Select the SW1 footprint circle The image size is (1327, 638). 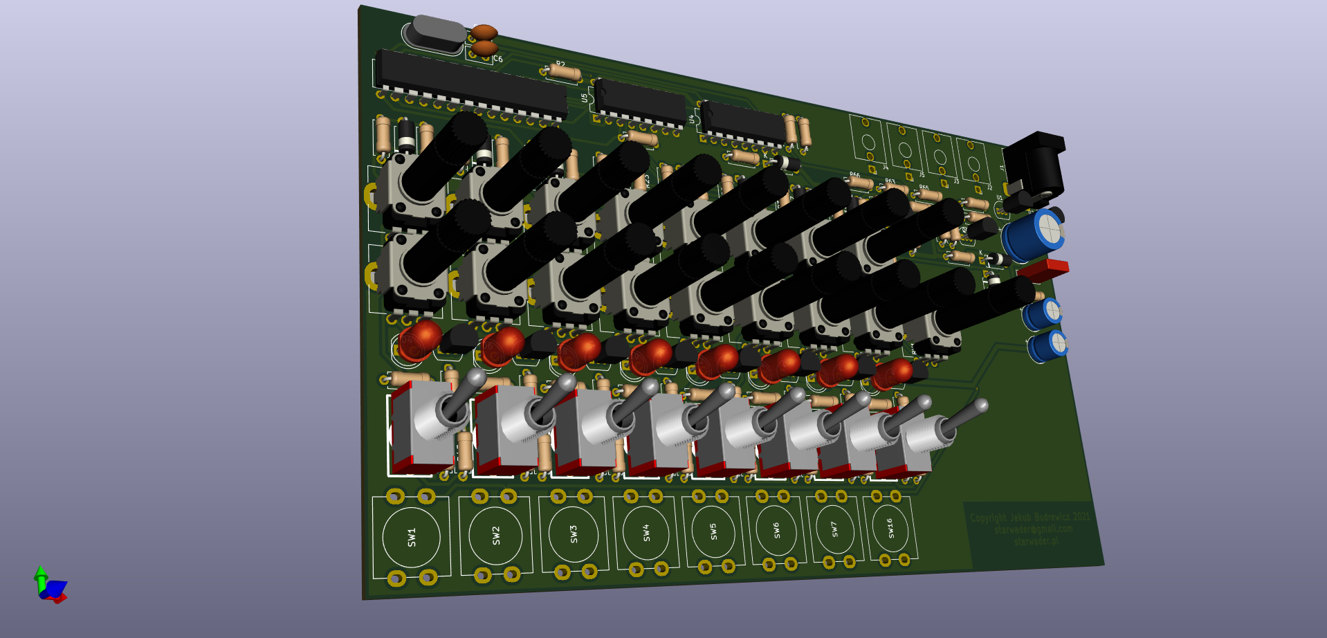[x=411, y=537]
